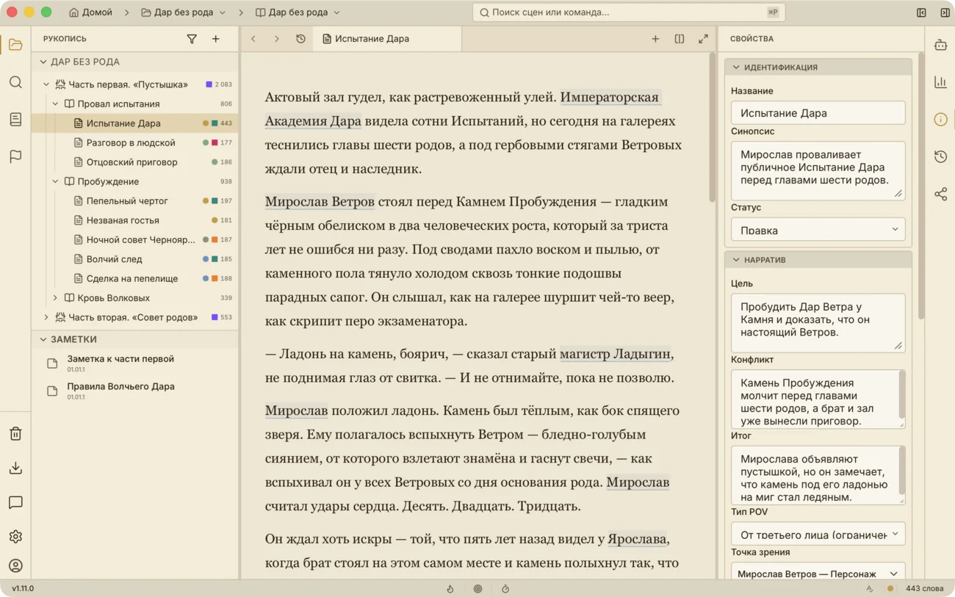Click the target goal icon in status bar
This screenshot has height=597, width=955.
point(478,589)
